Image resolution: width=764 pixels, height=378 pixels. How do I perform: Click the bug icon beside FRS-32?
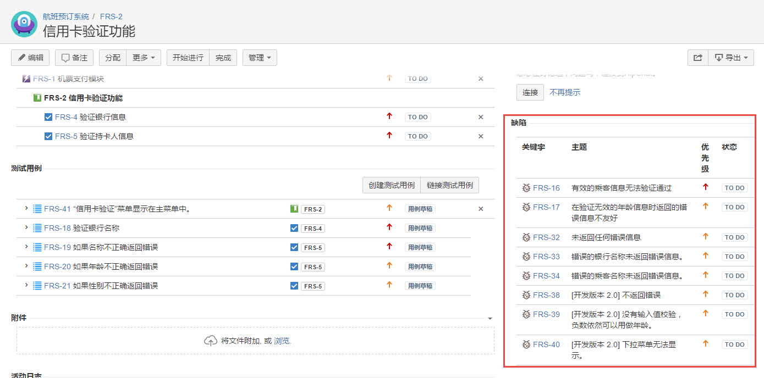(526, 237)
